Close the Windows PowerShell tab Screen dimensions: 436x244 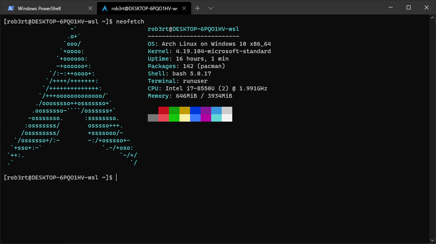(x=90, y=8)
